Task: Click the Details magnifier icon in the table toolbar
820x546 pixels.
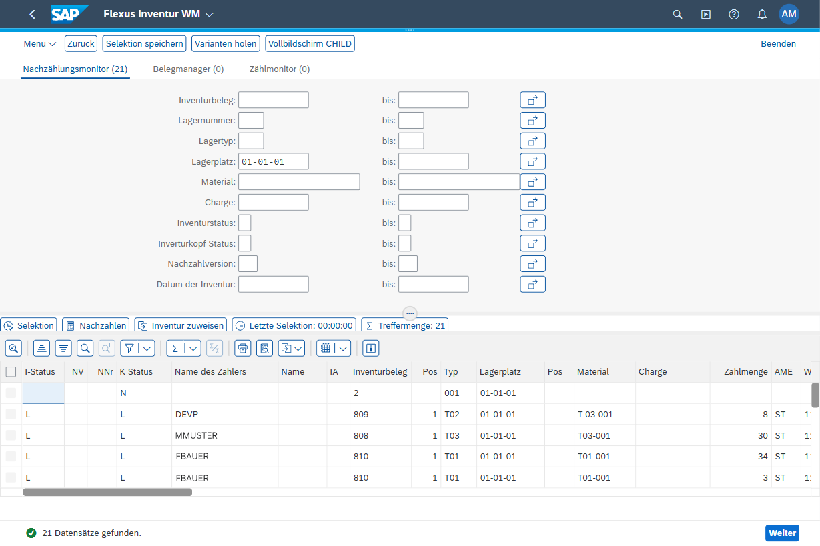Action: [x=13, y=348]
